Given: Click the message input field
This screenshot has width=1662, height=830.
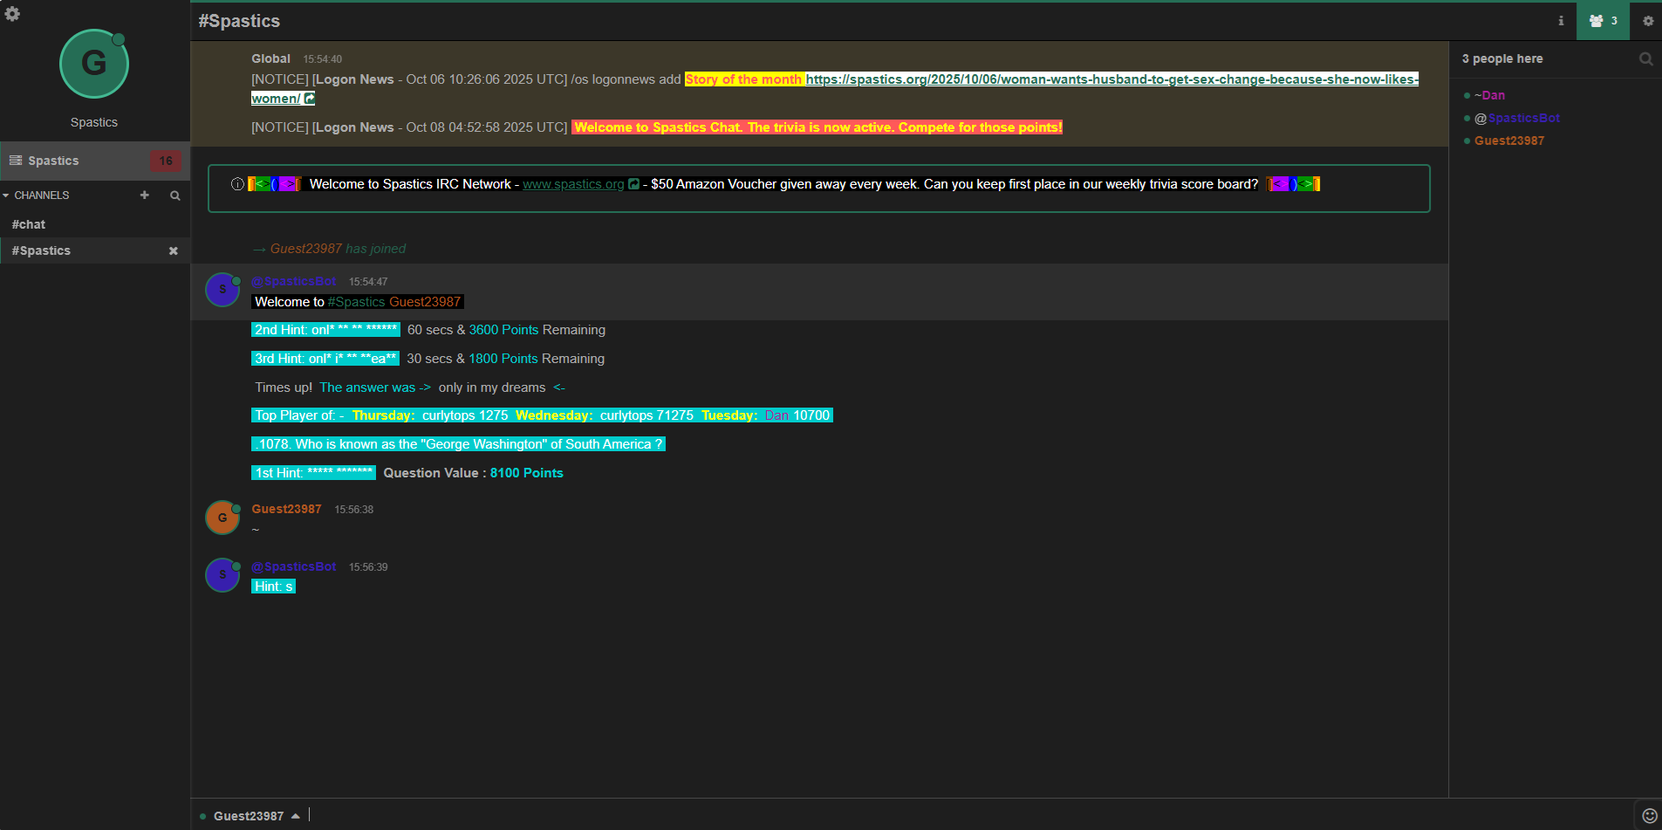Looking at the screenshot, I should [960, 815].
